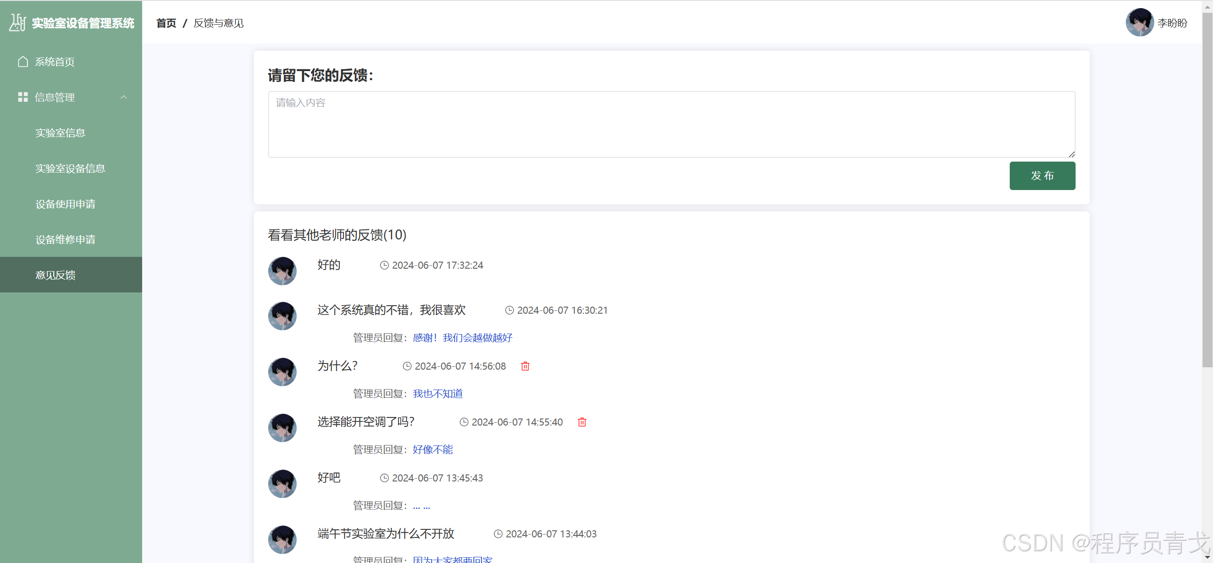The image size is (1213, 563).
Task: Open the 实验室信息 page
Action: tap(60, 133)
